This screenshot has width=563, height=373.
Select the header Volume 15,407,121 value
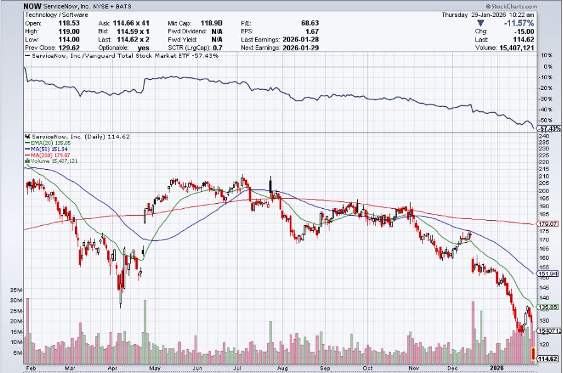click(x=516, y=48)
